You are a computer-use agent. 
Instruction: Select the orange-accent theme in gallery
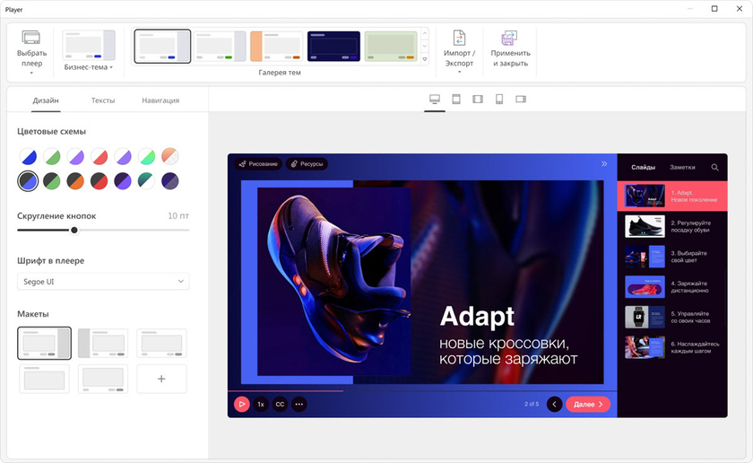(x=276, y=46)
